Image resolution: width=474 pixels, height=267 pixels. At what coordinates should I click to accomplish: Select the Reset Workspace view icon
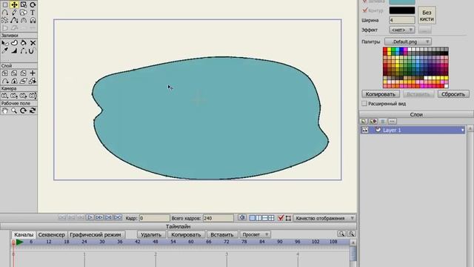[x=33, y=111]
